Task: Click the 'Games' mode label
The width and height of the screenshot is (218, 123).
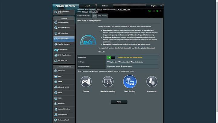Action: coord(86,91)
